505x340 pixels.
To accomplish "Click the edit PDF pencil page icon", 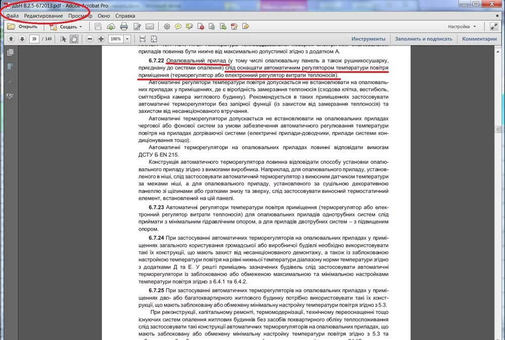I will 234,27.
